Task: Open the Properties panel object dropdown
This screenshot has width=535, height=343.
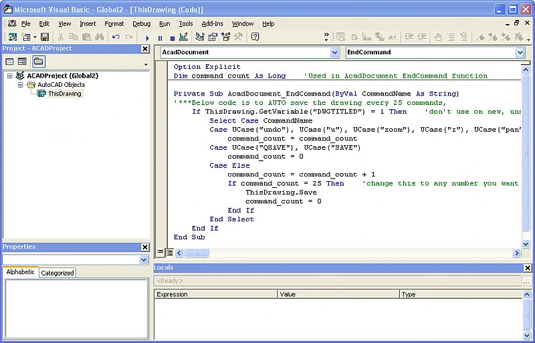Action: (x=144, y=259)
